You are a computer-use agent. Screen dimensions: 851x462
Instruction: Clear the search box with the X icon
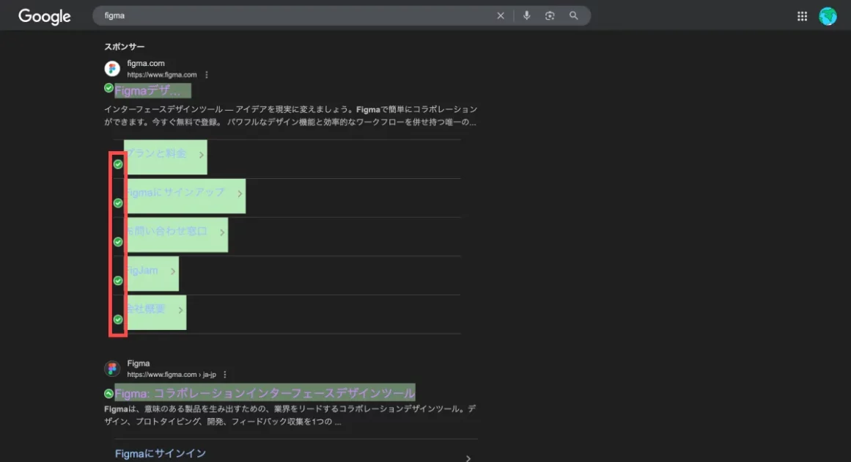[501, 16]
